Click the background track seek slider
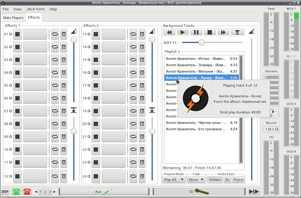301x198 pixels. point(212,42)
